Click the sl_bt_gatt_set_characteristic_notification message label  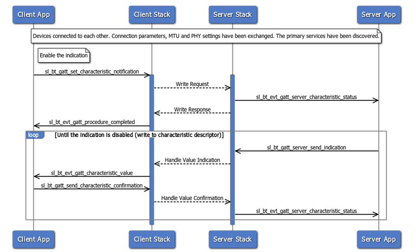click(x=92, y=72)
